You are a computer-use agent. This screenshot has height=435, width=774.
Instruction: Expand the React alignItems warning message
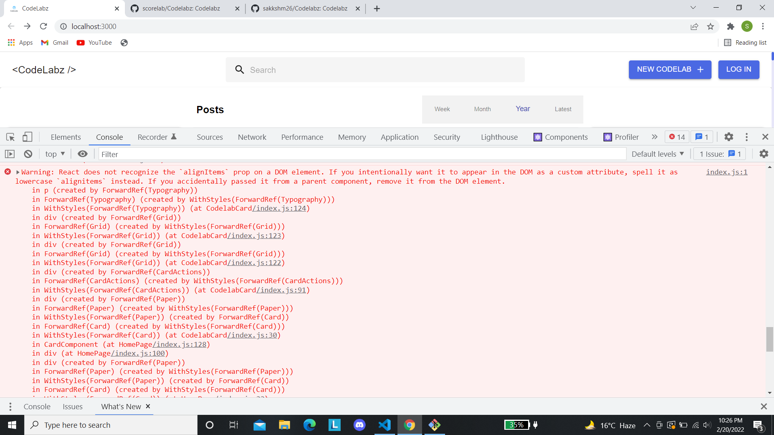pos(18,172)
